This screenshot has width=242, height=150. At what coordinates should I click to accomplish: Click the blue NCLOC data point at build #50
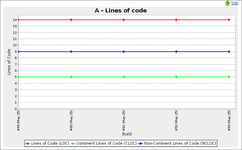(x=71, y=51)
